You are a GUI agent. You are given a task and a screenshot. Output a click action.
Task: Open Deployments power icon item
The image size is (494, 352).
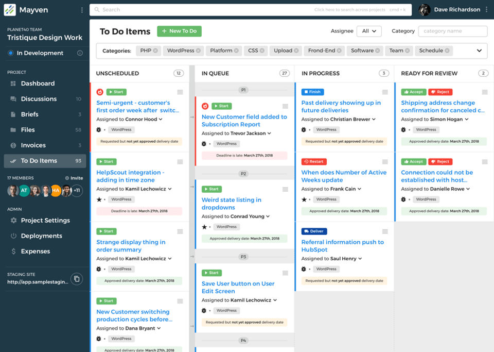tap(45, 236)
